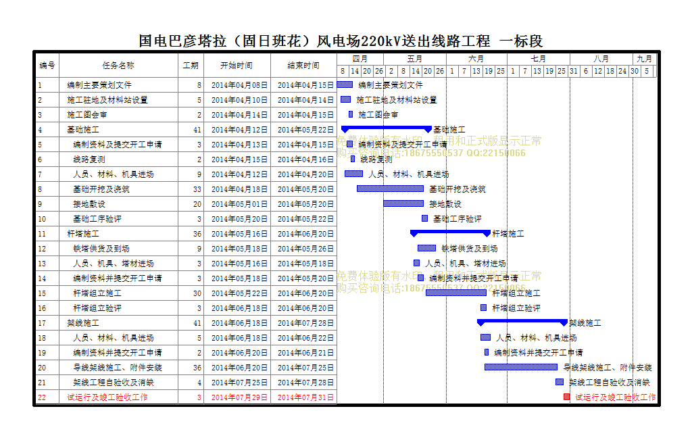This screenshot has width=692, height=438.
Task: Click duration value 20 in row 9
Action: [x=197, y=204]
